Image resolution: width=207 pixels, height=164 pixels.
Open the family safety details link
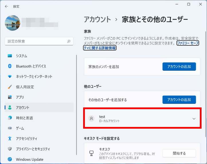tap(100, 48)
